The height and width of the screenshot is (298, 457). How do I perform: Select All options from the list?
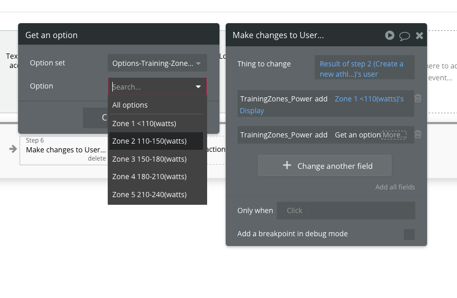pyautogui.click(x=130, y=105)
